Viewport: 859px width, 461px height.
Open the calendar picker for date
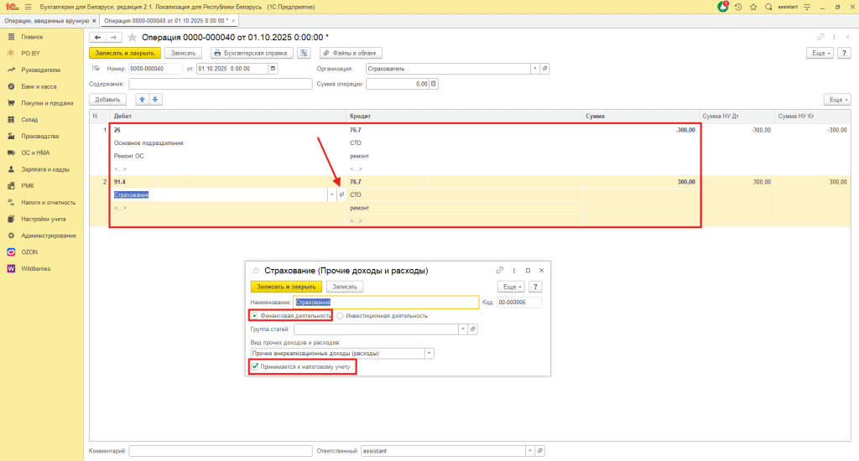pos(273,69)
